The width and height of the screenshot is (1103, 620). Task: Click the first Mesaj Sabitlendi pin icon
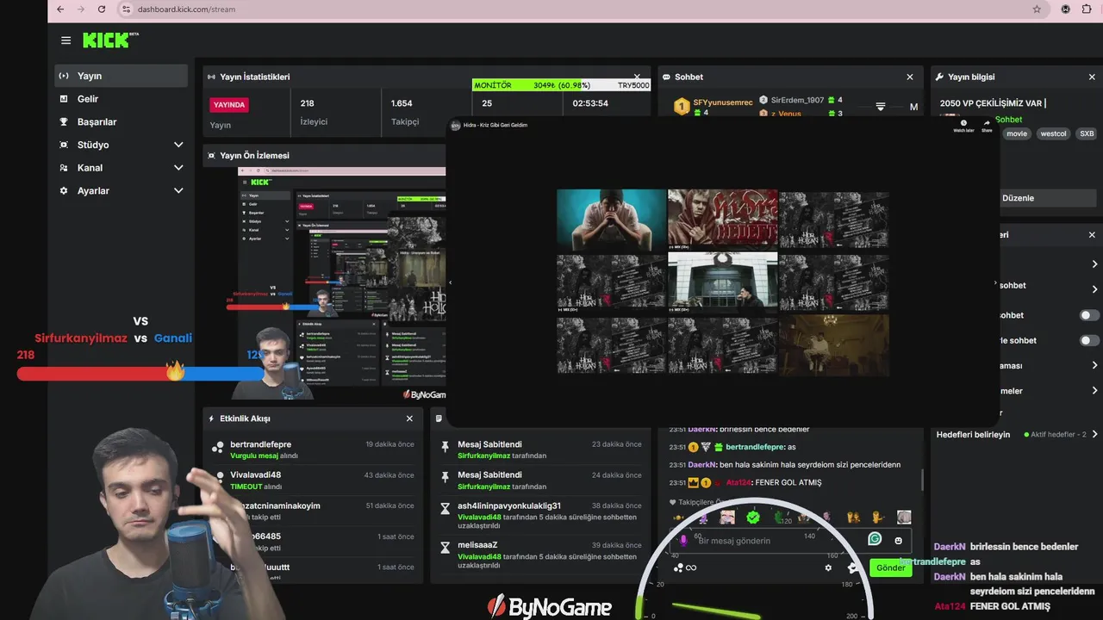click(445, 446)
